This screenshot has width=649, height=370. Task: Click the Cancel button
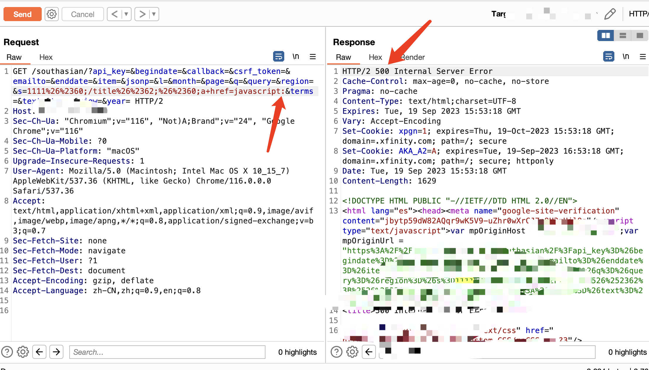[83, 14]
